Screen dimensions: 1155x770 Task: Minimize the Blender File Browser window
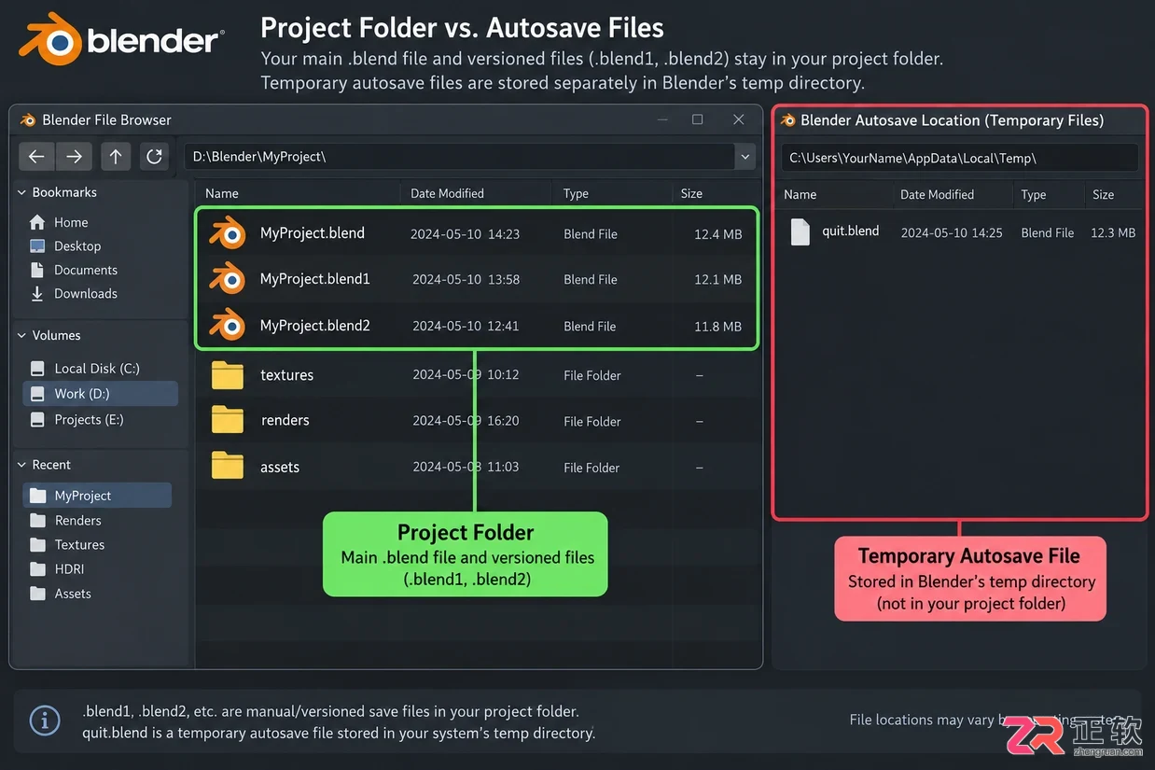(662, 119)
